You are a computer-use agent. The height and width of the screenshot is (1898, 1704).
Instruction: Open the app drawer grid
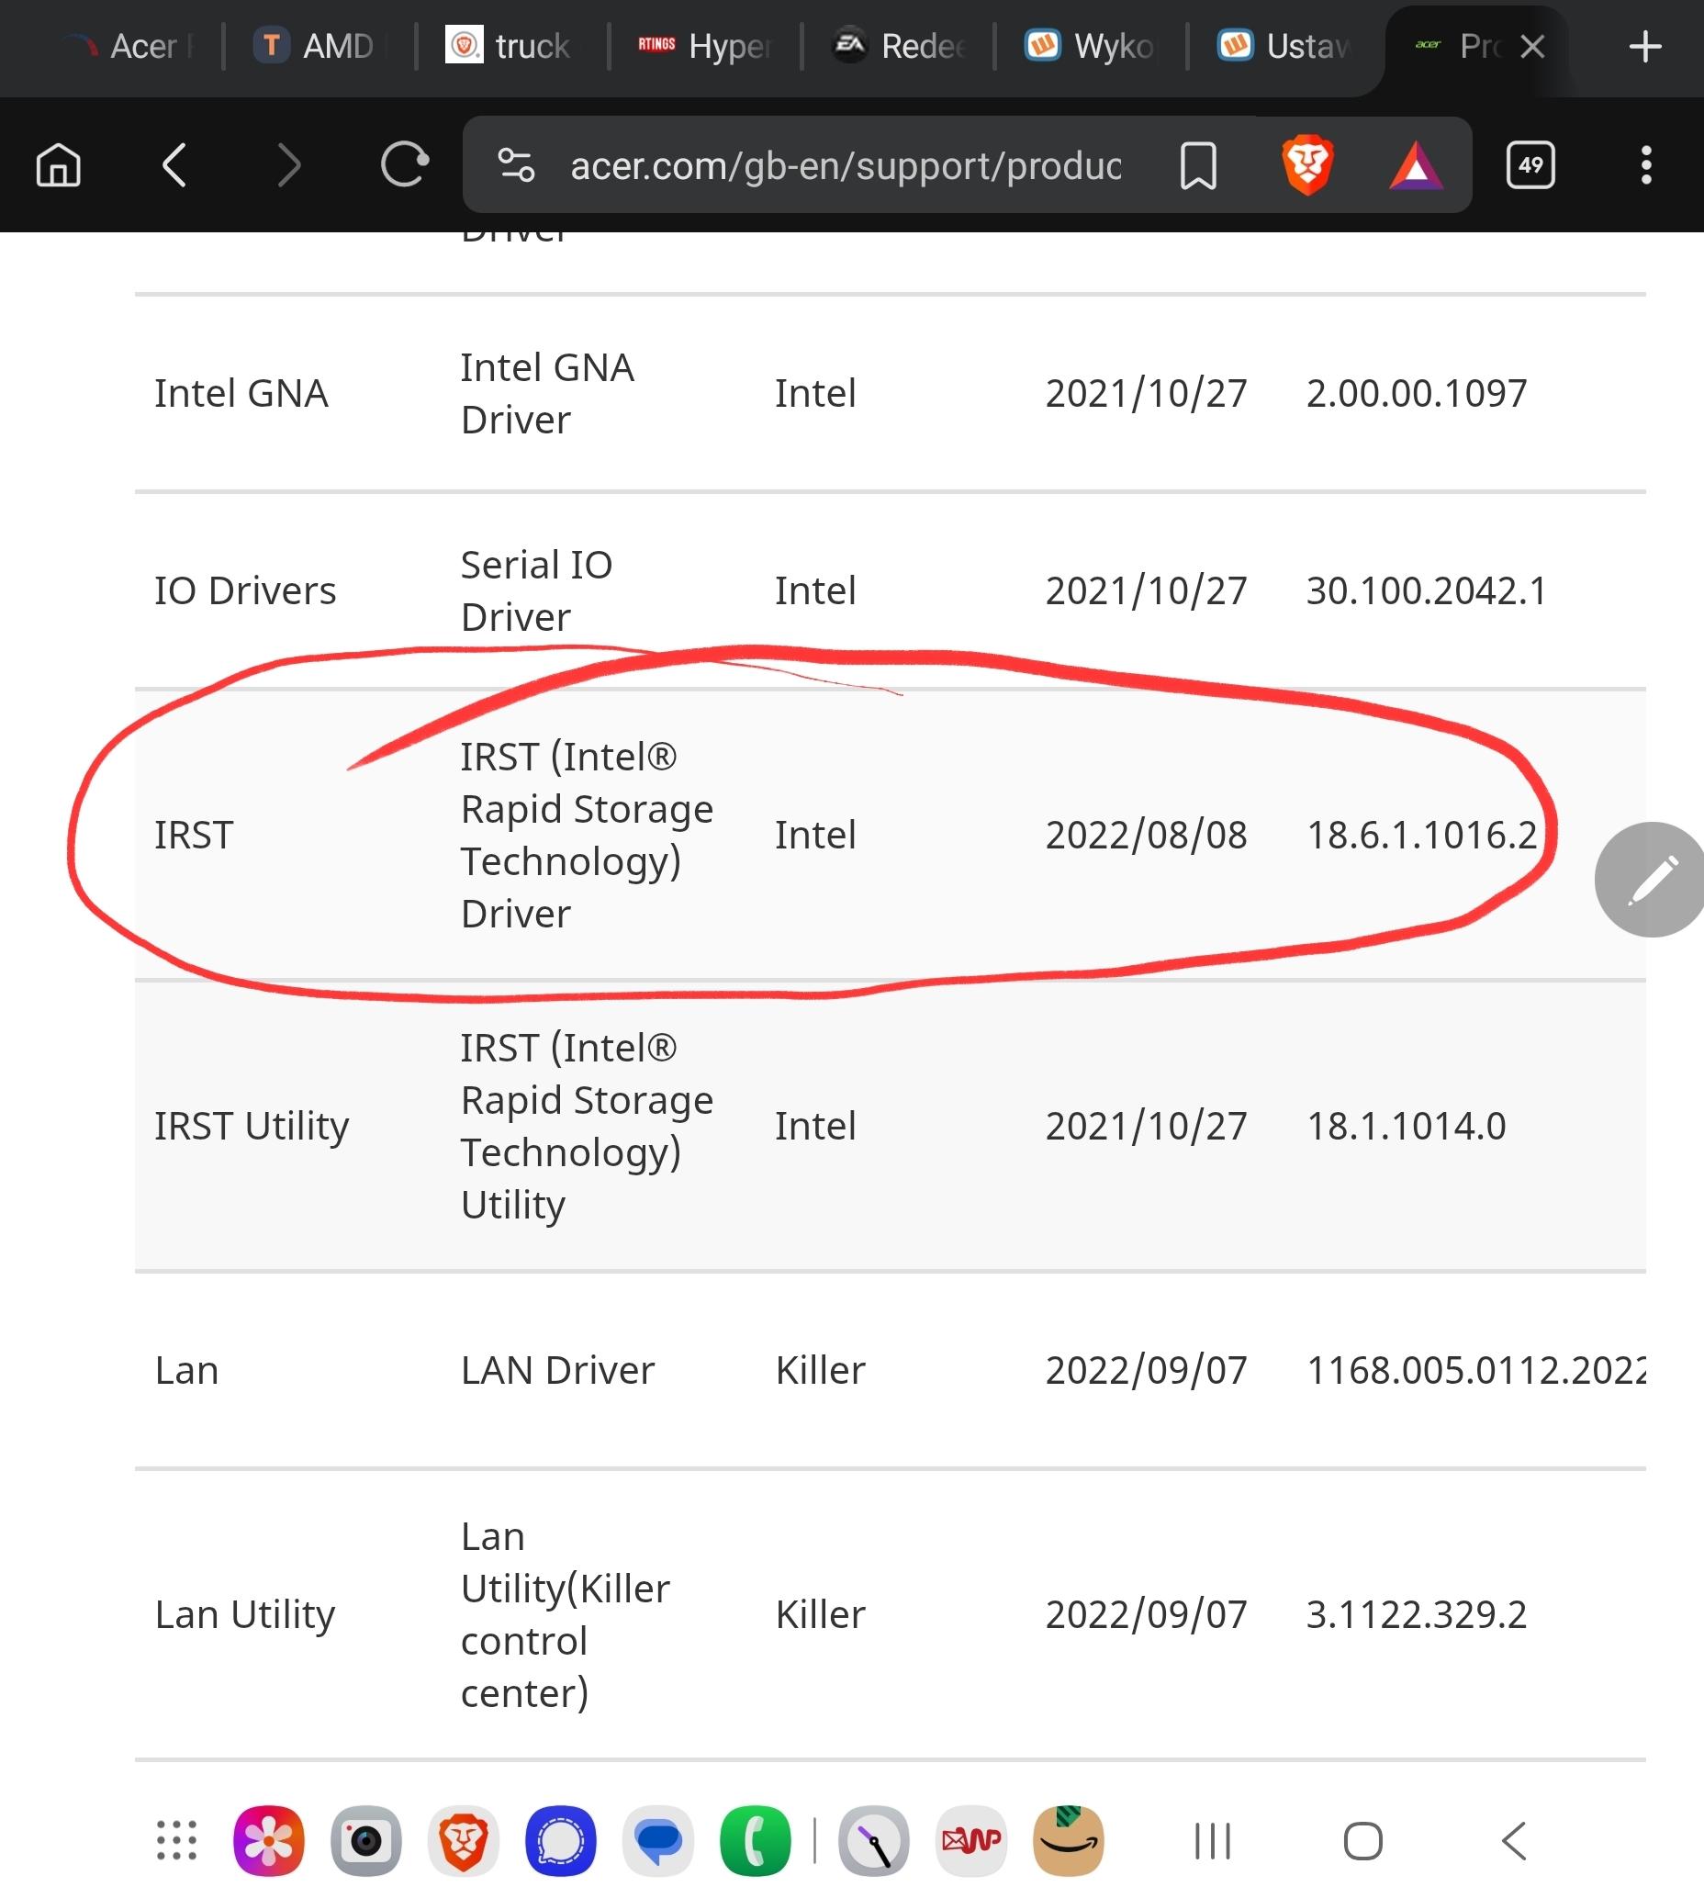click(x=176, y=1841)
